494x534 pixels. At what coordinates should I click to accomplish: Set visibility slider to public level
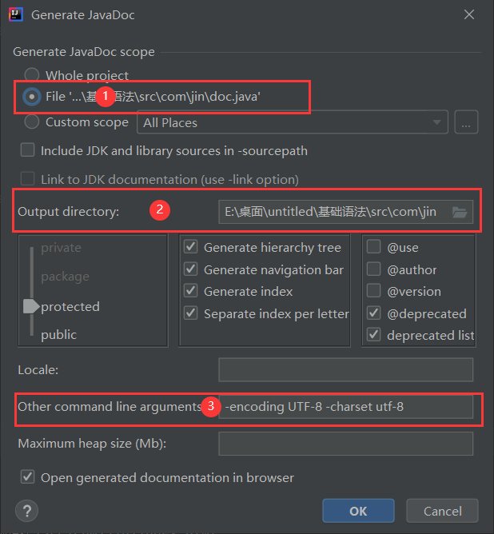pyautogui.click(x=59, y=334)
